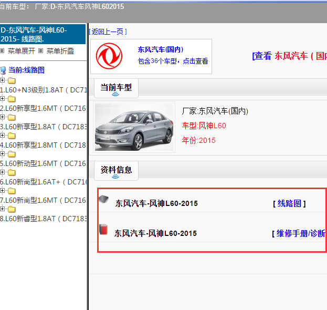Click the Dongfeng red logo image
The image size is (327, 310).
(x=109, y=56)
